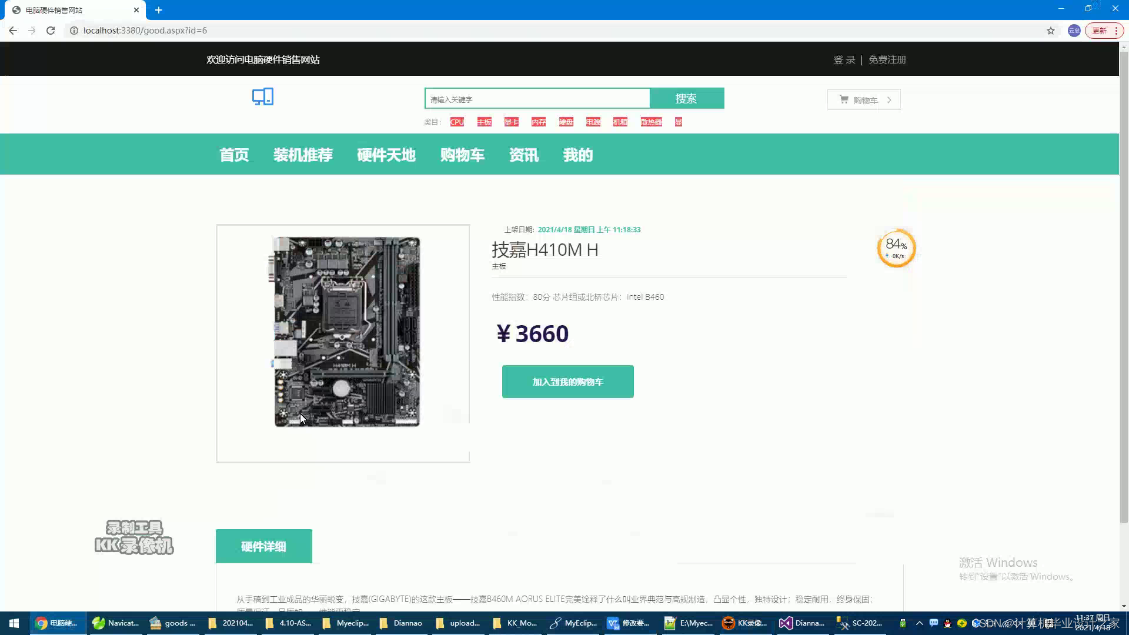The width and height of the screenshot is (1129, 635).
Task: Open the 装机推荐 navigation menu item
Action: (x=303, y=155)
